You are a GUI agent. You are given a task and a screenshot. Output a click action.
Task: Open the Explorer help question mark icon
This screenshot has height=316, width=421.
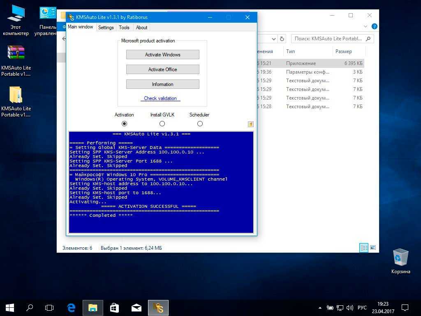374,26
